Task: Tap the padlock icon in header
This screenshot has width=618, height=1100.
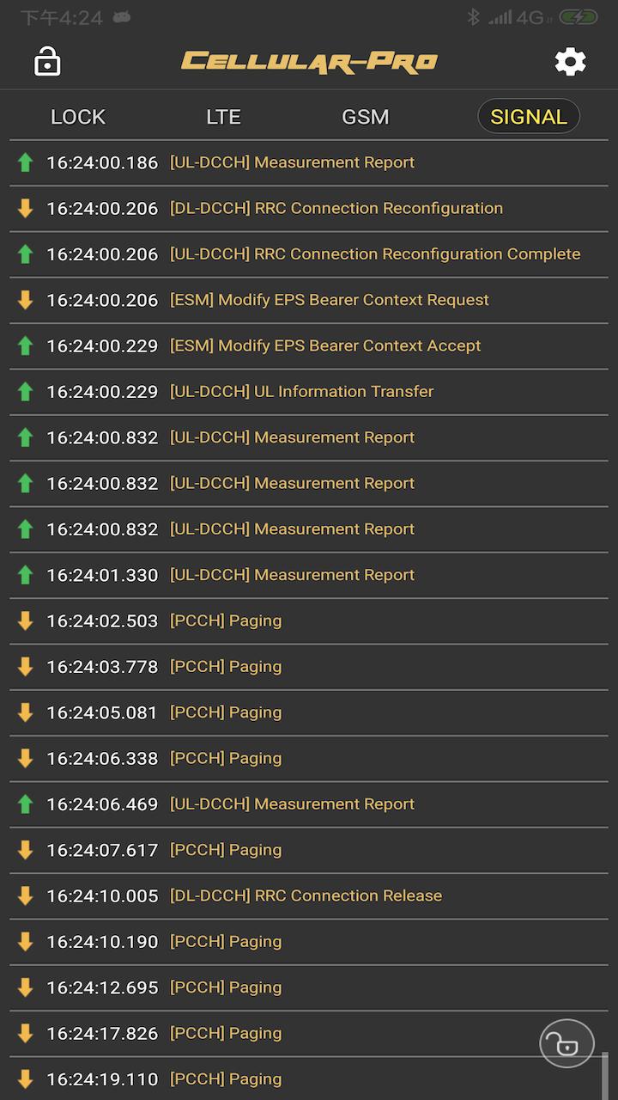Action: coord(47,62)
